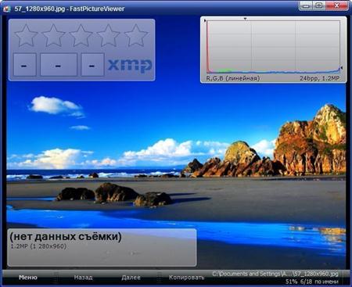Maximize the FastPictureViewer window
352x287 pixels.
pos(319,5)
